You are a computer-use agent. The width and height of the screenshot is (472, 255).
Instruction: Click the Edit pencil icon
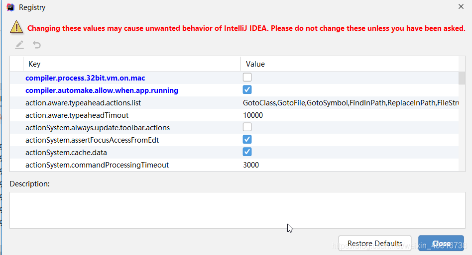point(19,45)
